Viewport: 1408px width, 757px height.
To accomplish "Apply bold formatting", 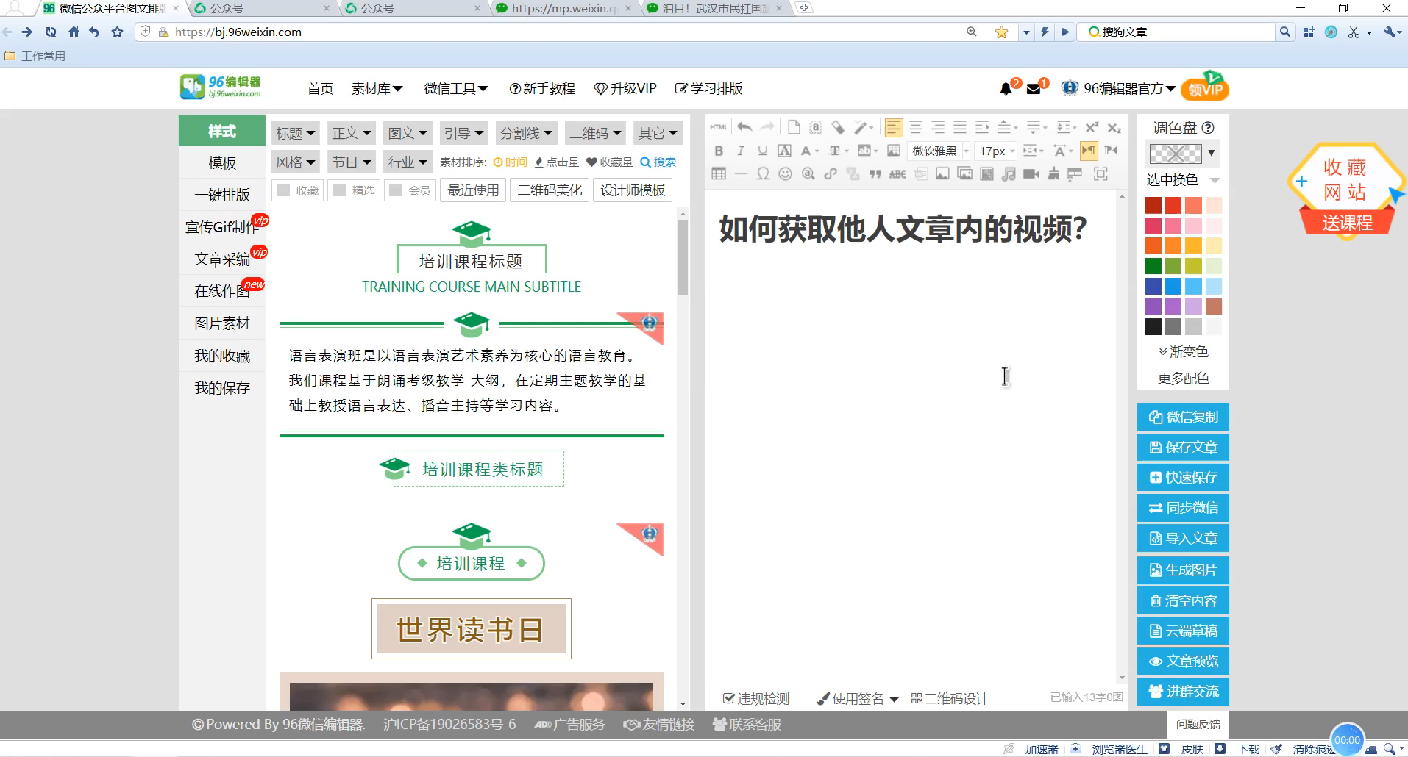I will (x=719, y=151).
